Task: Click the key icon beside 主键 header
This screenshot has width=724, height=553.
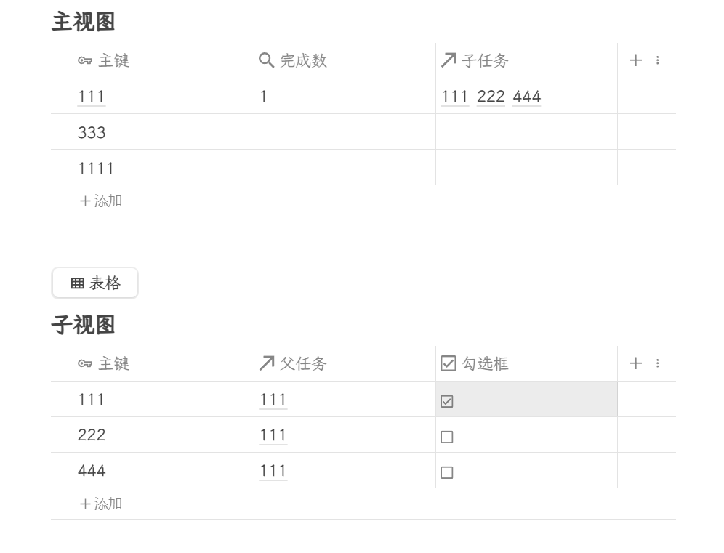Action: pyautogui.click(x=85, y=60)
